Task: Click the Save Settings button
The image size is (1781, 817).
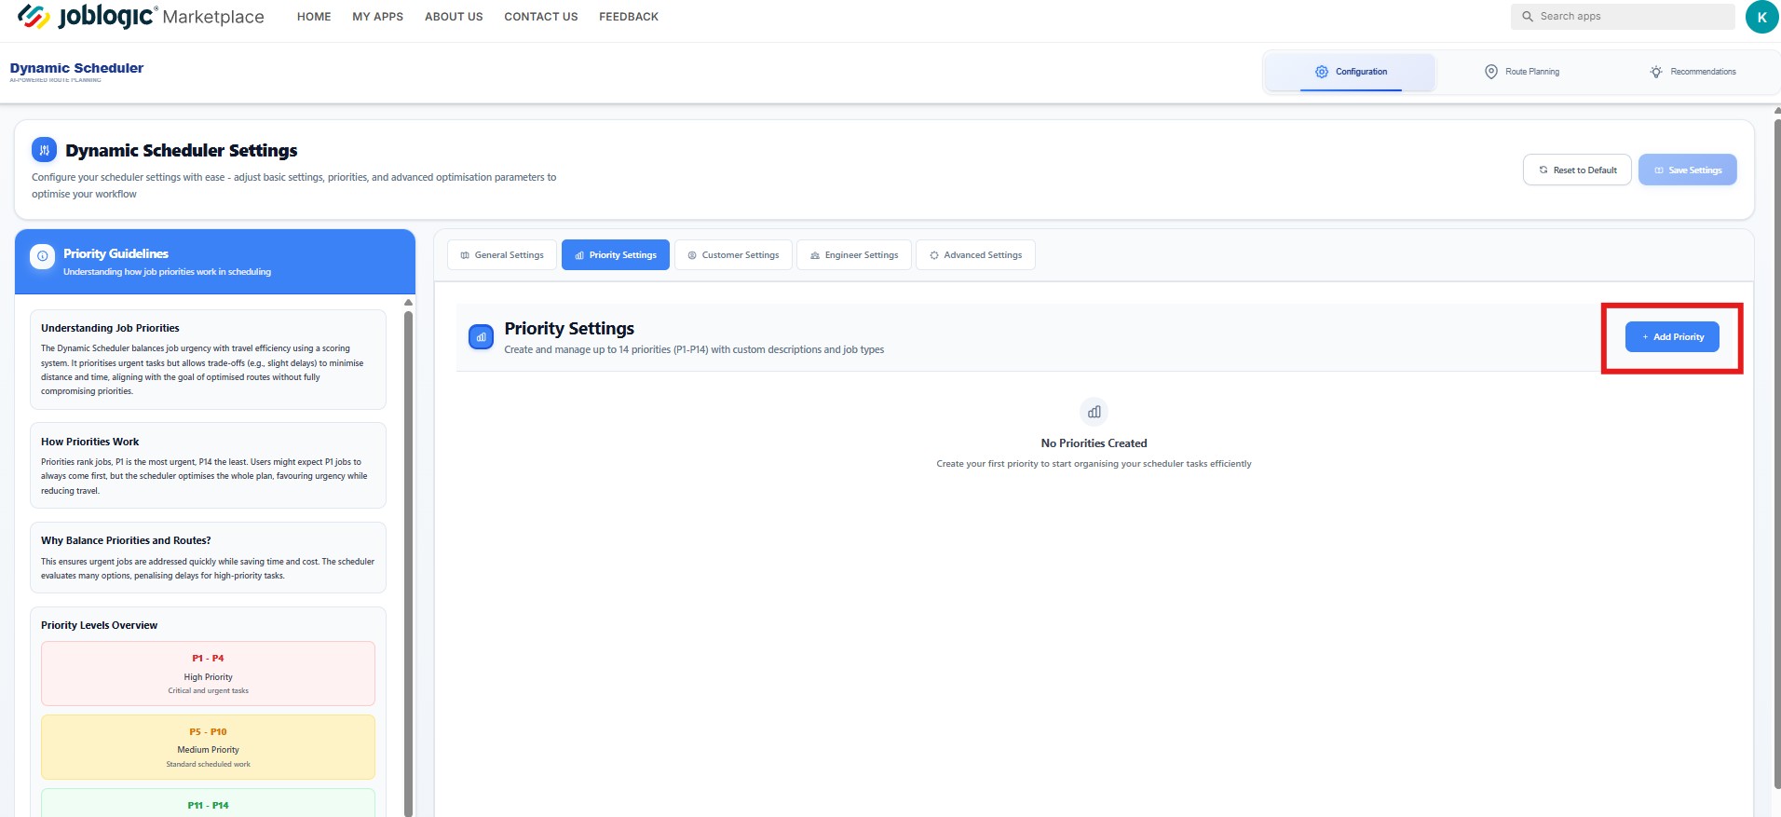Action: click(1688, 170)
